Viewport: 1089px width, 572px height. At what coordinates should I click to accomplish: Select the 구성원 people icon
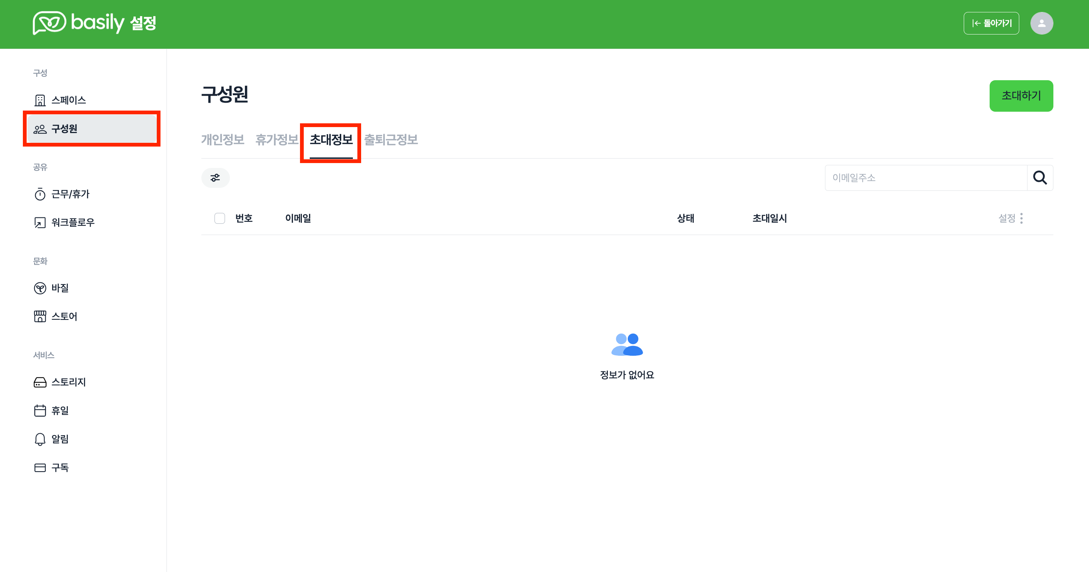40,129
